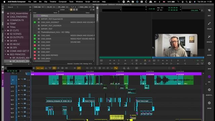Click the bin search magnifier icon
This screenshot has width=215, height=121.
pos(91,10)
